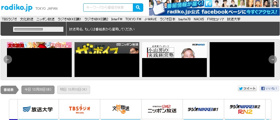
Task: Open the ニッポン放送 ザ・ボイス banner
Action: tap(107, 59)
